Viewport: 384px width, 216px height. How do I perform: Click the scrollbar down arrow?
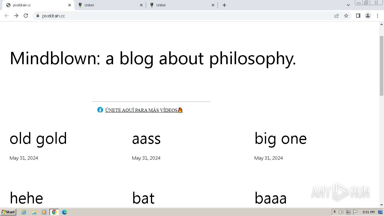(382, 205)
